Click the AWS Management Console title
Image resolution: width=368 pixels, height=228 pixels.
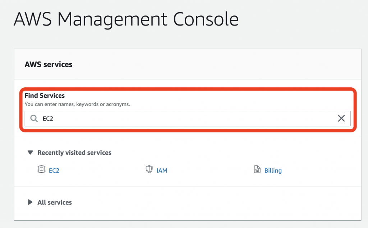click(126, 19)
